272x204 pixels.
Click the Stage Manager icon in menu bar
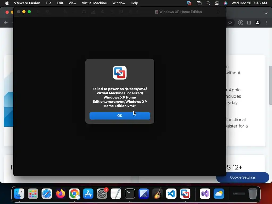click(199, 3)
